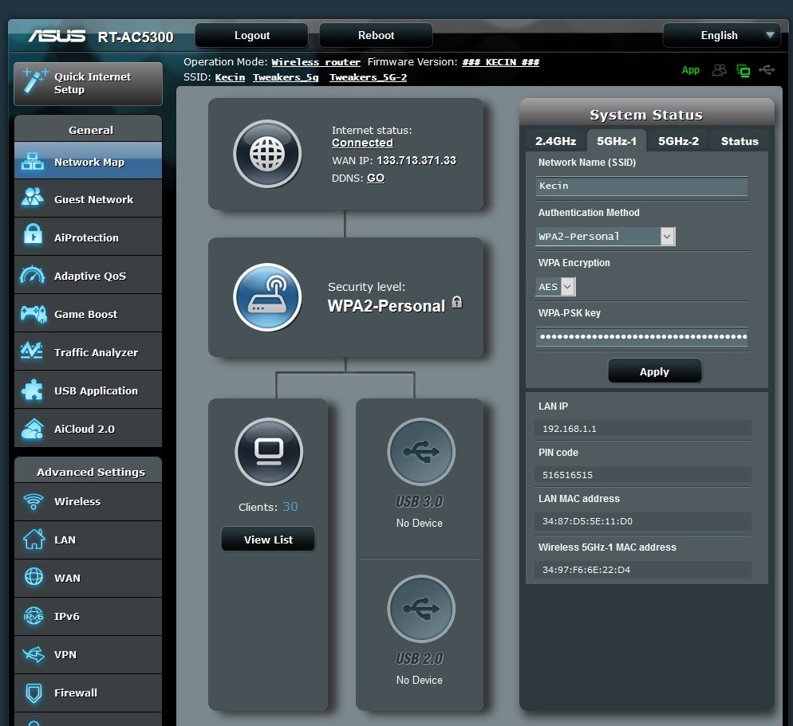793x726 pixels.
Task: Open the WAN advanced settings
Action: tap(88, 578)
